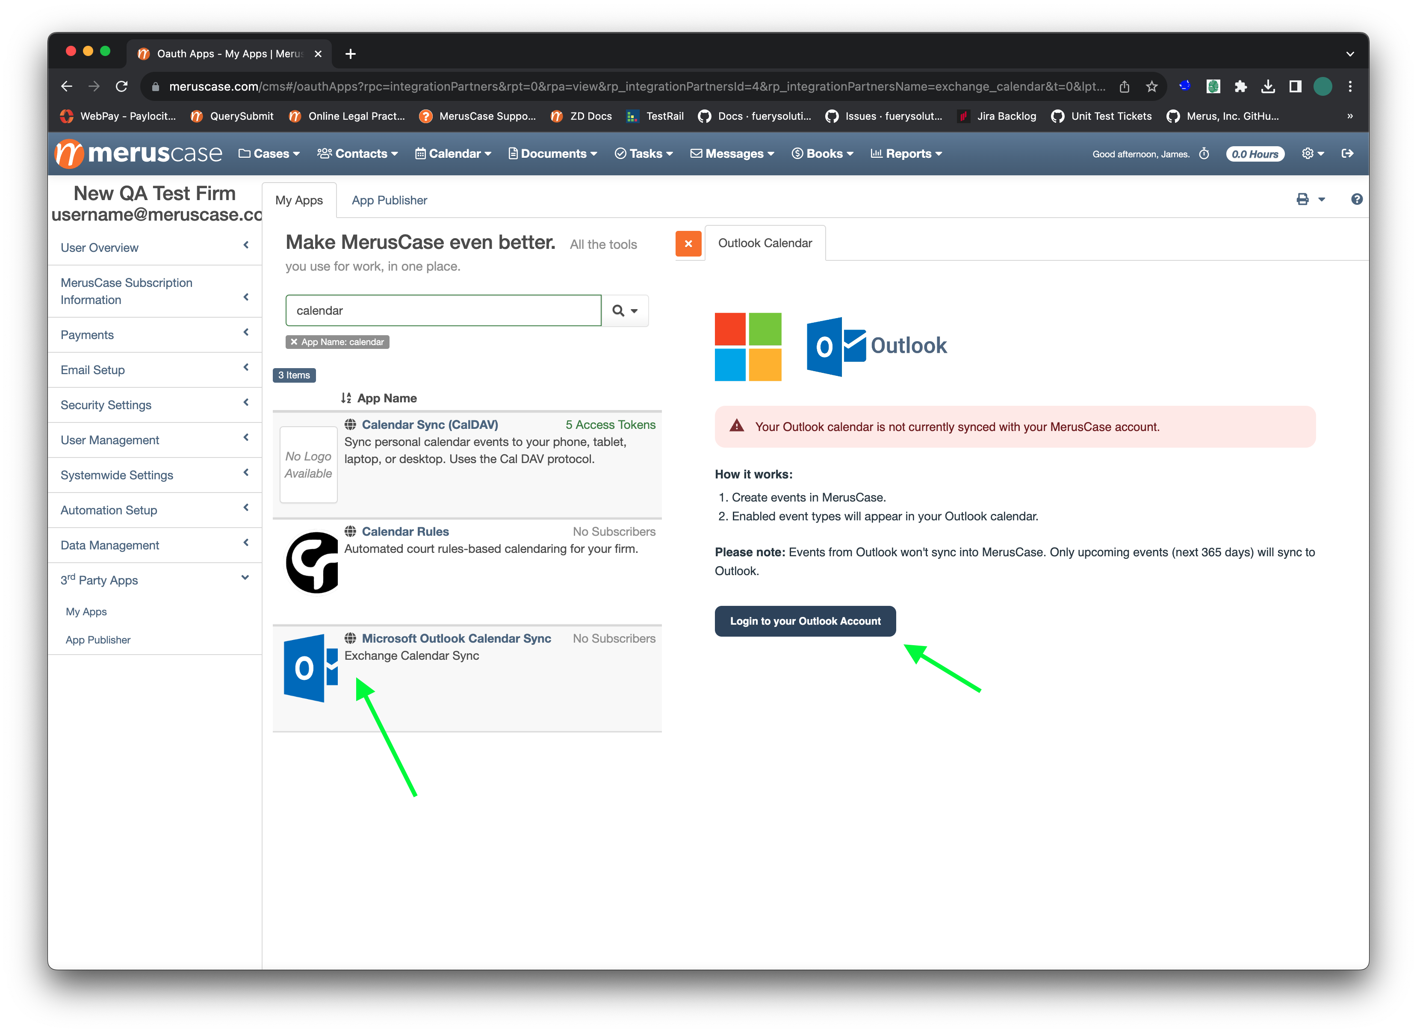Open the Calendar Sync (CalDAV) app
The height and width of the screenshot is (1033, 1417).
pos(430,425)
